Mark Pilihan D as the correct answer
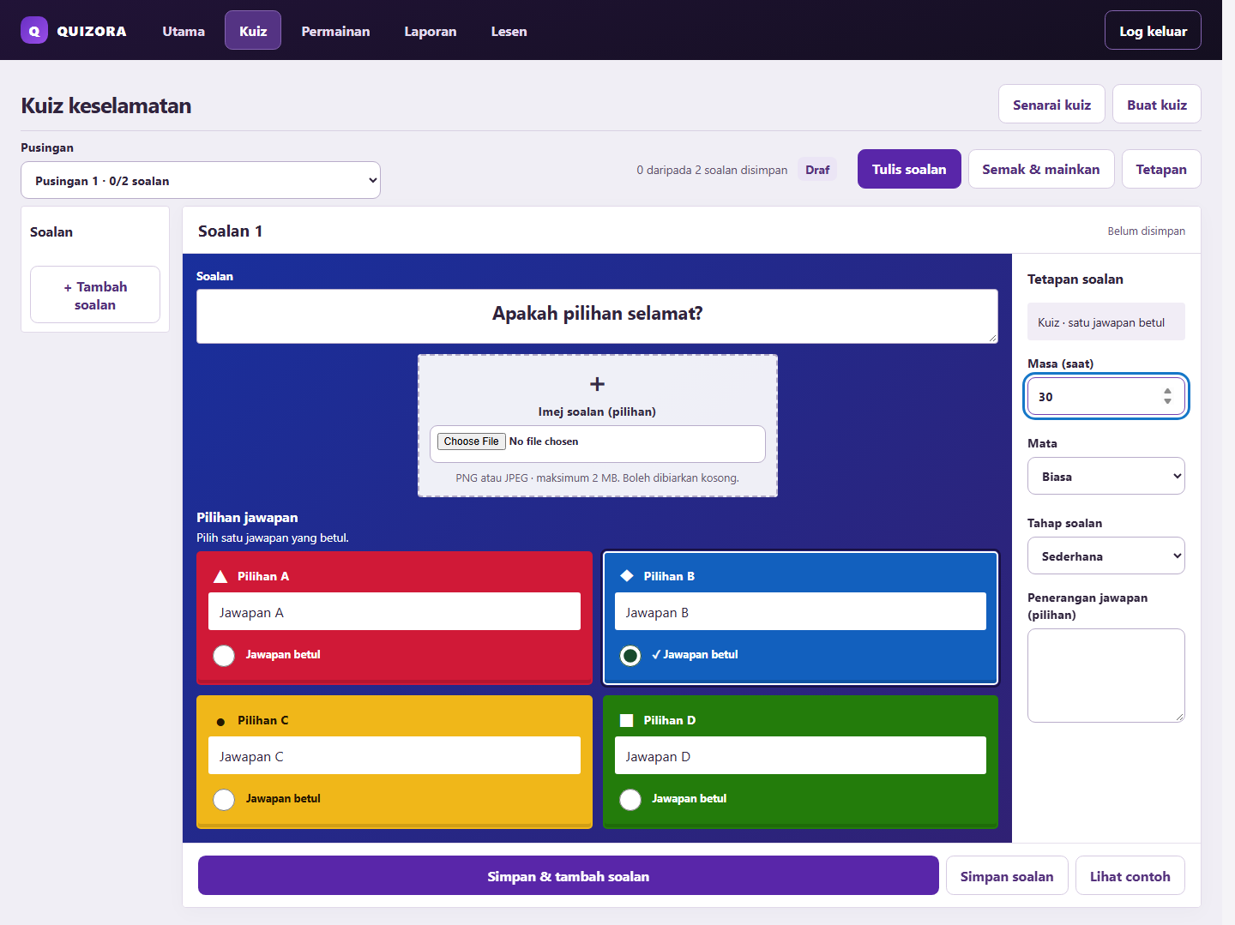 tap(630, 799)
